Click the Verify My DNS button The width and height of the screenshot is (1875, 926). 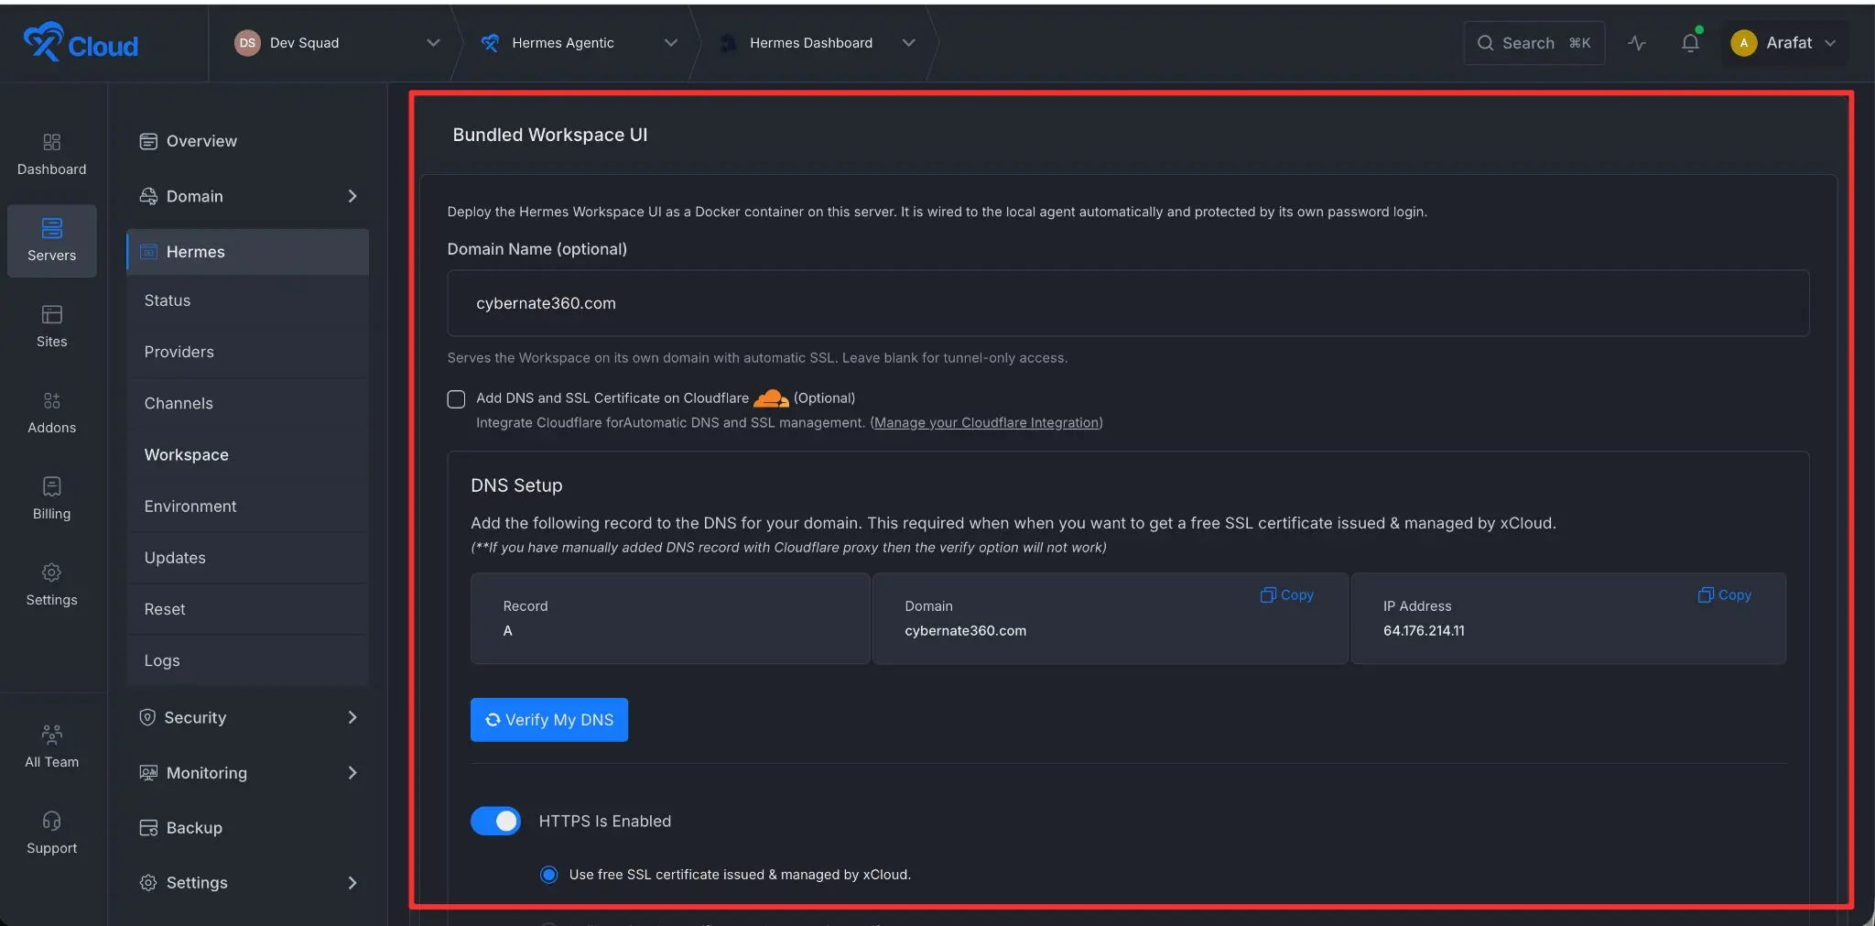point(549,720)
